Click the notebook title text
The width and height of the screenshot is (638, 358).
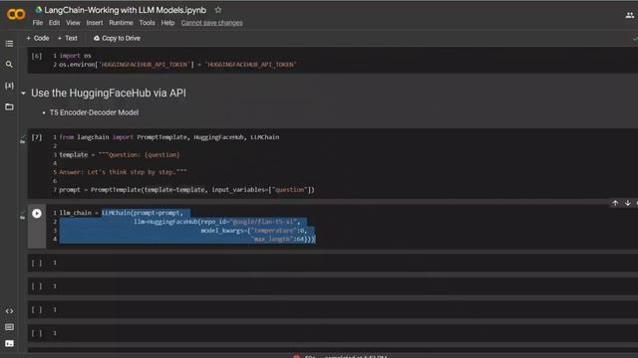(125, 10)
